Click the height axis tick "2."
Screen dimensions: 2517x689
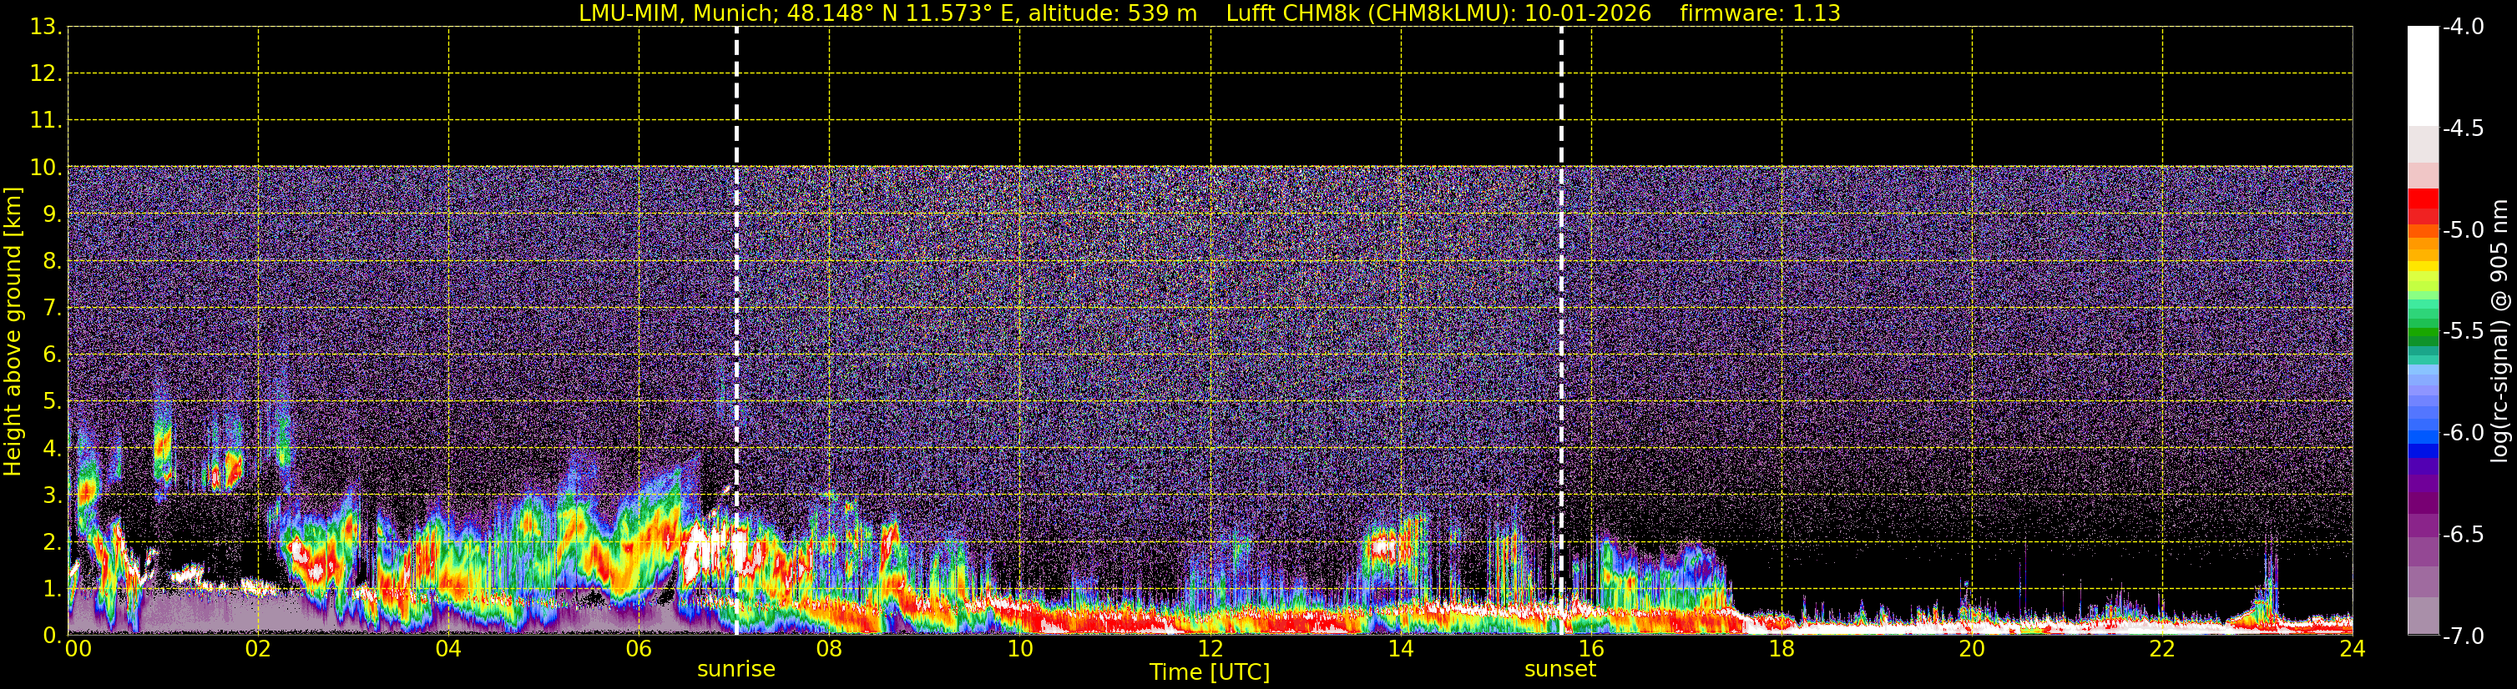52,541
